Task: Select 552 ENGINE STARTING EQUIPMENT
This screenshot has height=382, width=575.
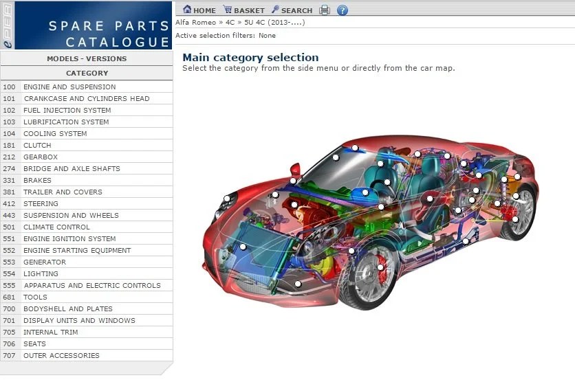Action: 87,251
